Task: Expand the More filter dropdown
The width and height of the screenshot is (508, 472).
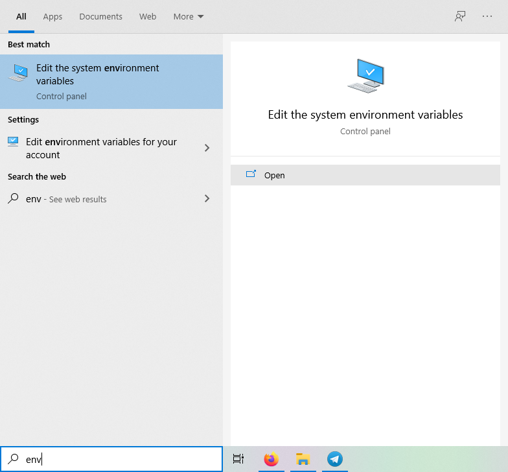Action: pyautogui.click(x=188, y=17)
